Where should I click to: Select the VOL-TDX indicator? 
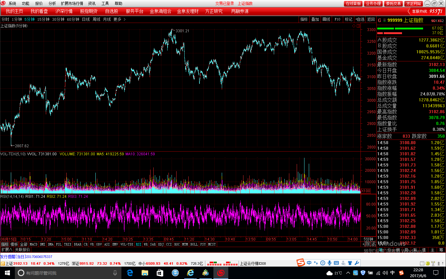(127, 244)
